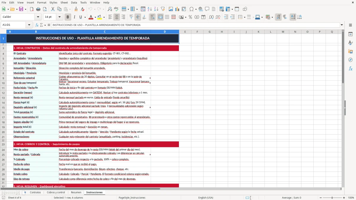This screenshot has width=356, height=200.
Task: Click the Add Decimal Place icon
Action: 211,17
